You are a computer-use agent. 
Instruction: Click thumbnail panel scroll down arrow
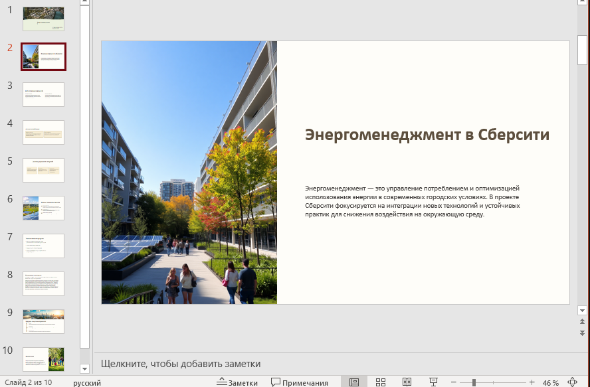point(84,369)
